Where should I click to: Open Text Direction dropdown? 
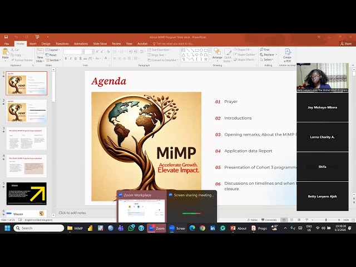(160, 50)
